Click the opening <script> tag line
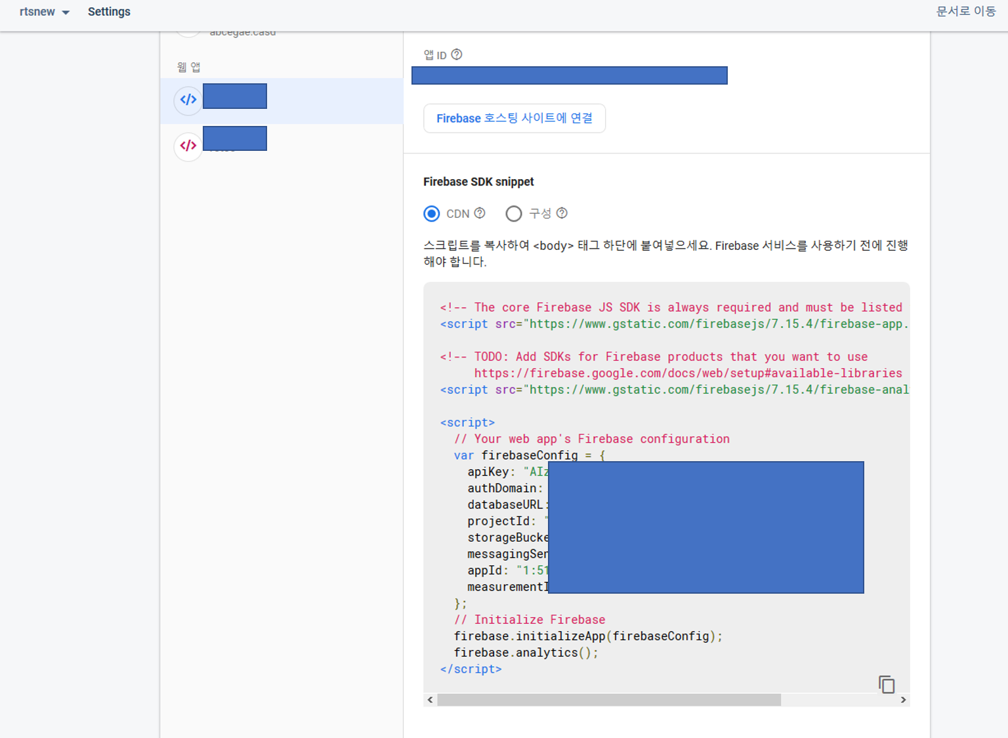 467,422
